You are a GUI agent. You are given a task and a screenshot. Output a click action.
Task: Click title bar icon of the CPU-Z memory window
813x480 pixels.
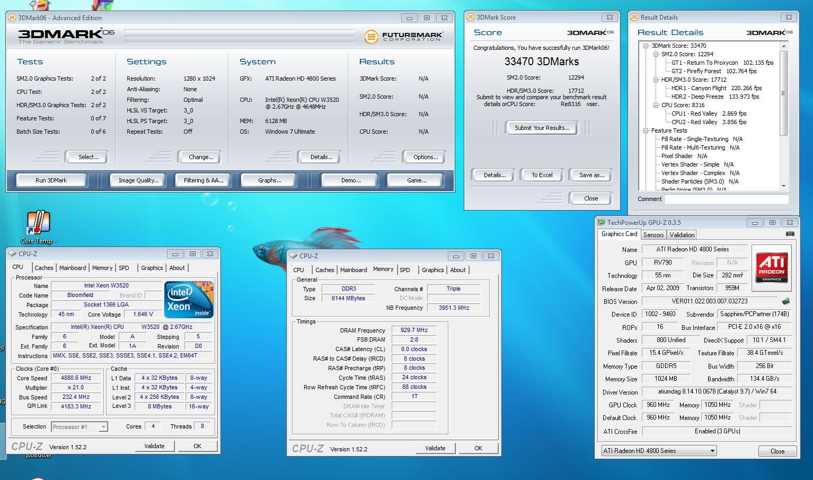coord(294,256)
